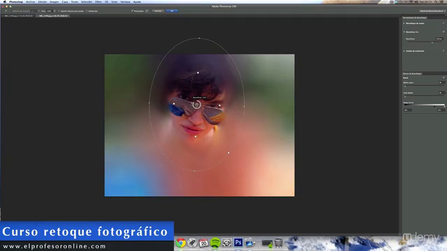
Task: Open the screenshot utility icon in dock
Action: (226, 243)
